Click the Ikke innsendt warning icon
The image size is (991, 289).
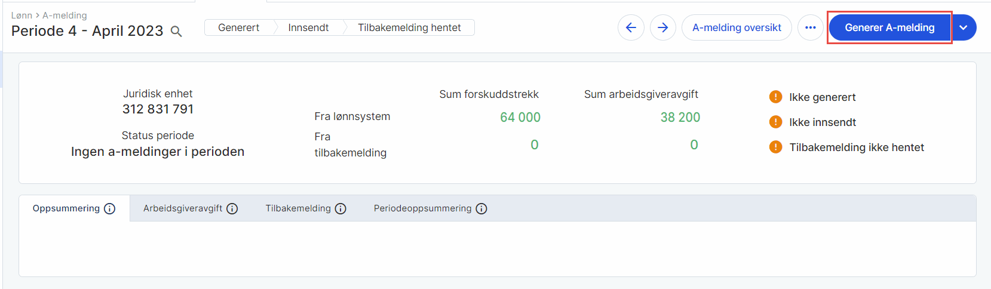(775, 122)
